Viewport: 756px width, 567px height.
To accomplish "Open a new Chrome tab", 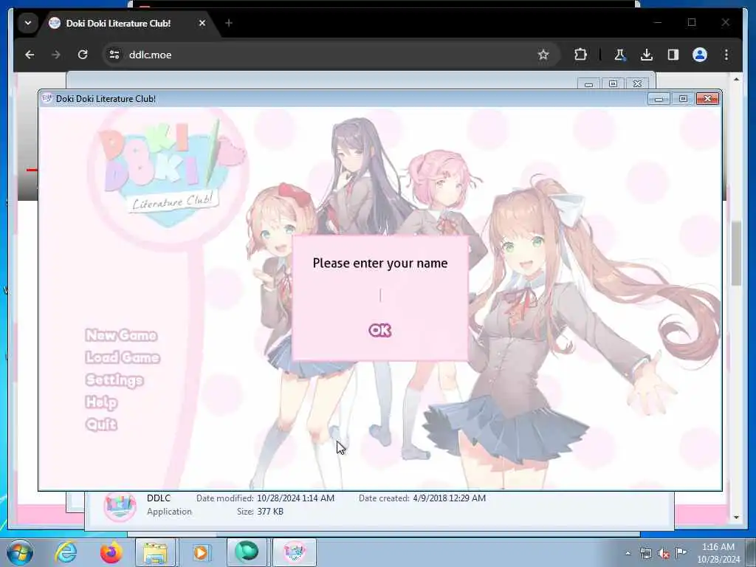I will (229, 23).
